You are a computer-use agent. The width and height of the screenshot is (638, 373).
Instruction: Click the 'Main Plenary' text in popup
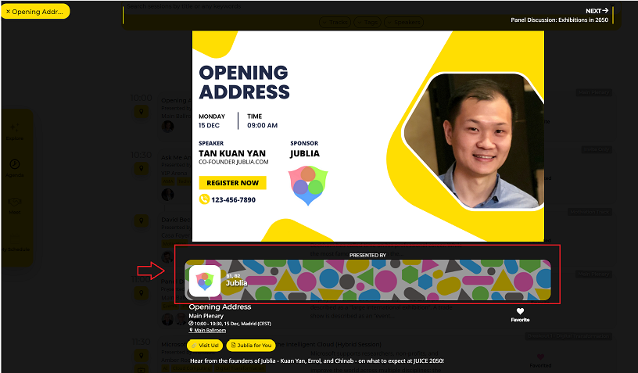206,316
